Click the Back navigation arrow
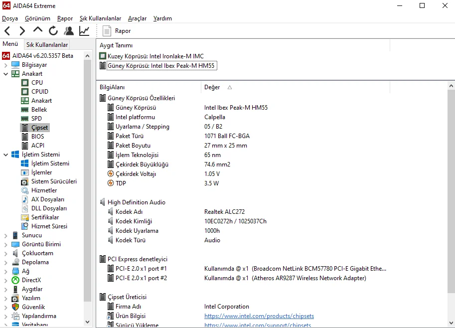The width and height of the screenshot is (455, 328). (x=7, y=31)
